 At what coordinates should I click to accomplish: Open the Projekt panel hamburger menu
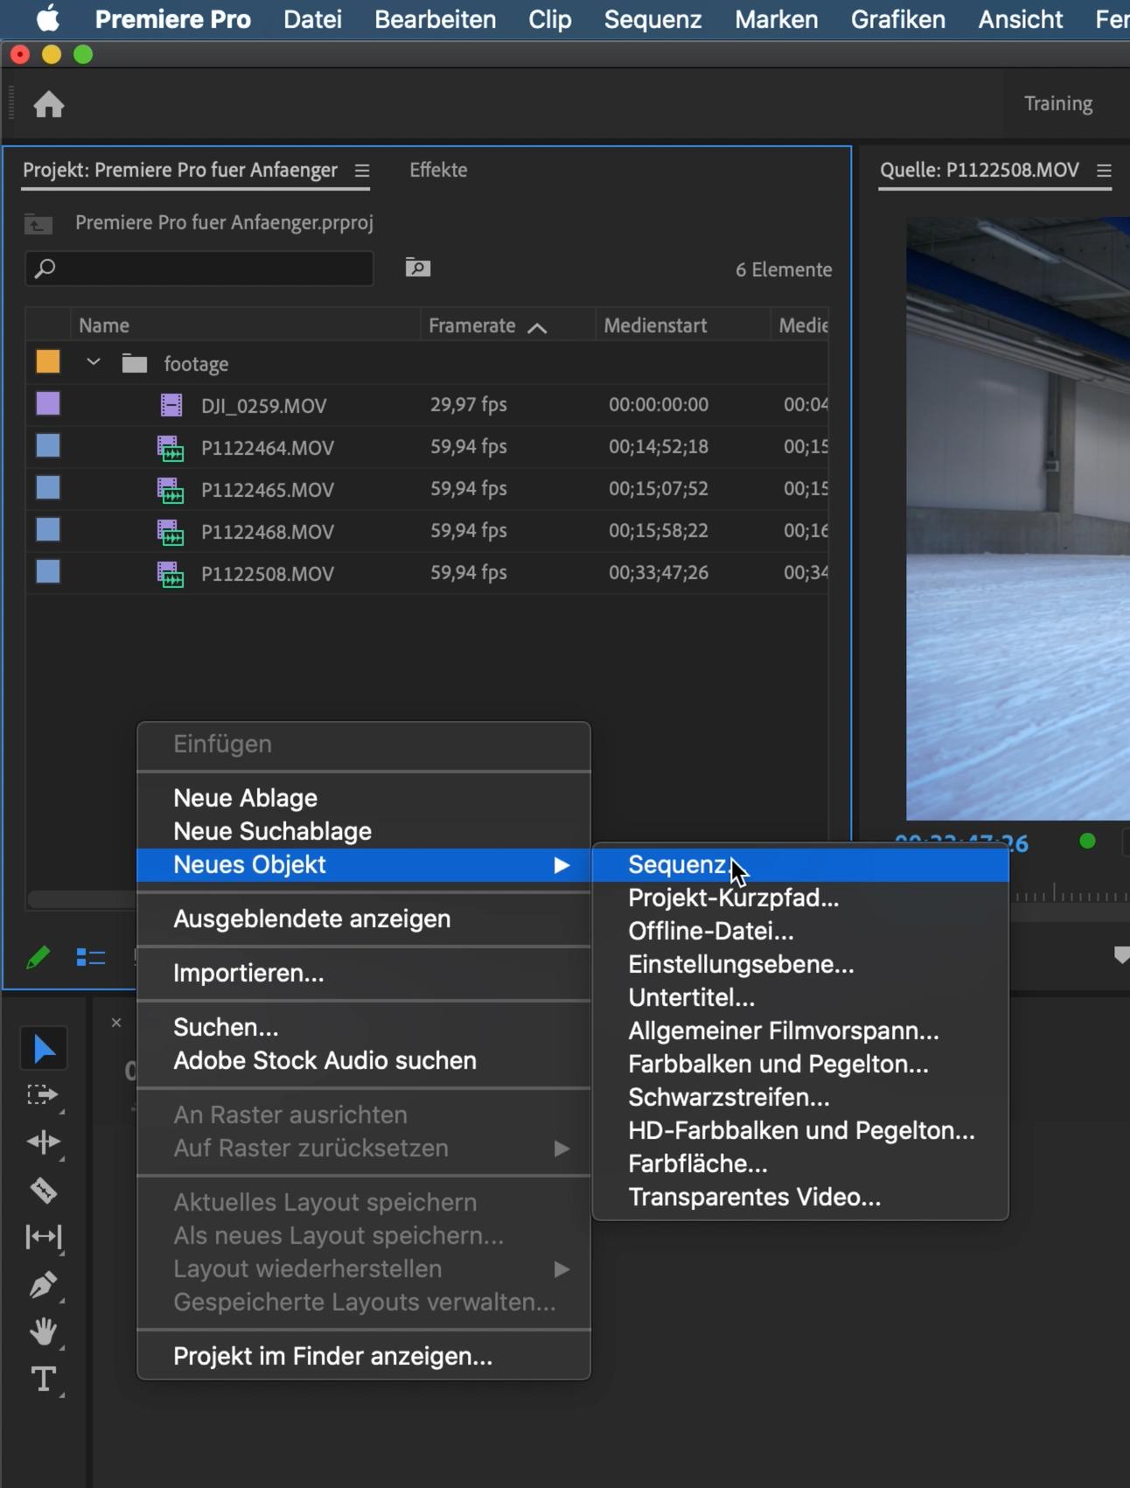point(362,171)
